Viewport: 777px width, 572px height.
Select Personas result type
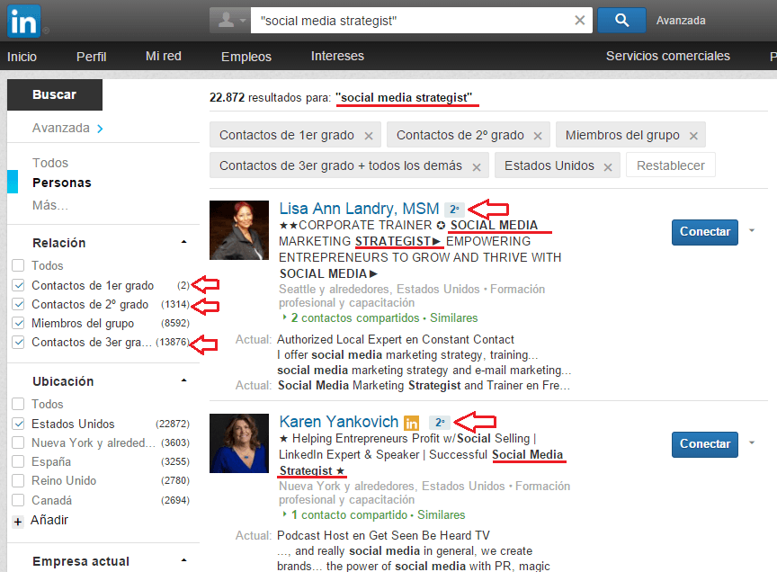(x=61, y=183)
